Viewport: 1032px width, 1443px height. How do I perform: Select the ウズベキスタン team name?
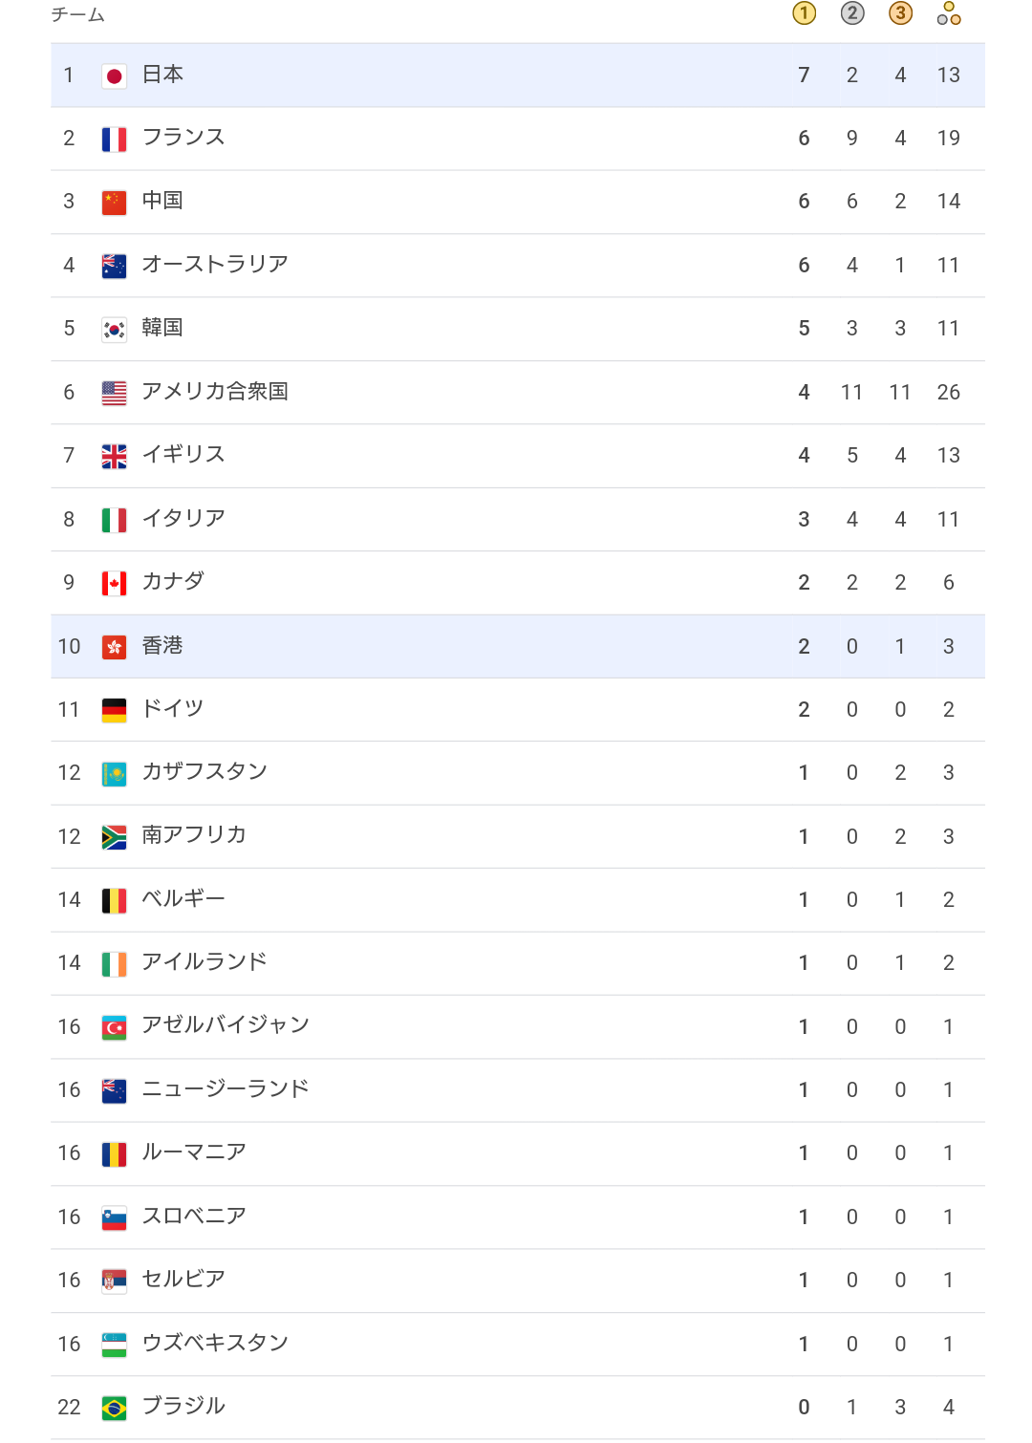pos(215,1344)
